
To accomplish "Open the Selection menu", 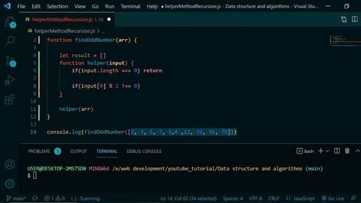I will [x=58, y=6].
